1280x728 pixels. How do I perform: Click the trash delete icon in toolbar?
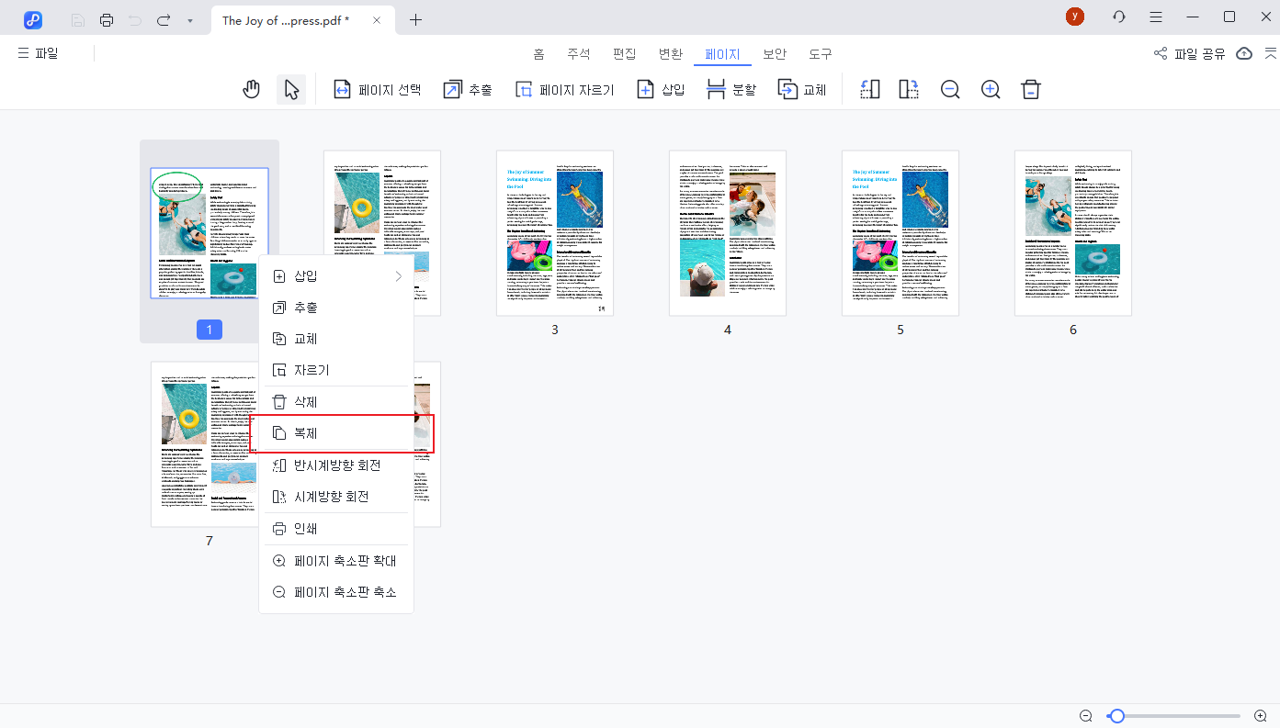pos(1031,89)
